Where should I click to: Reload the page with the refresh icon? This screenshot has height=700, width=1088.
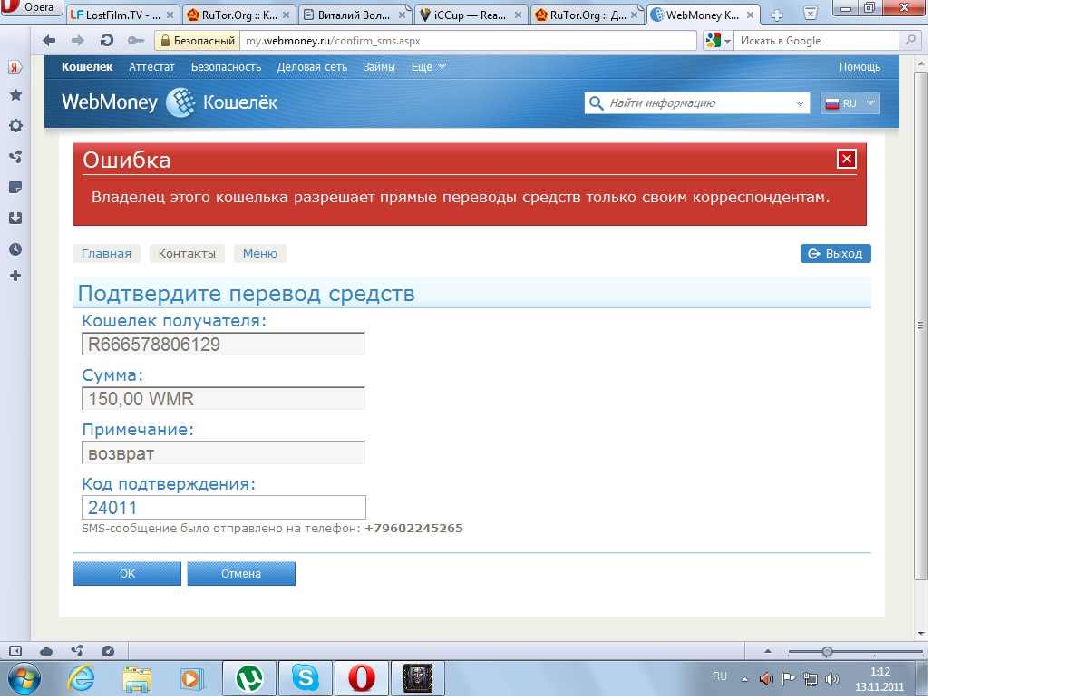point(106,41)
